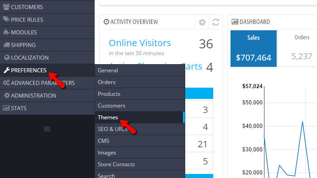Choose SEO & URLs submenu entry
Viewport: 317px width, 178px height.
[140, 129]
